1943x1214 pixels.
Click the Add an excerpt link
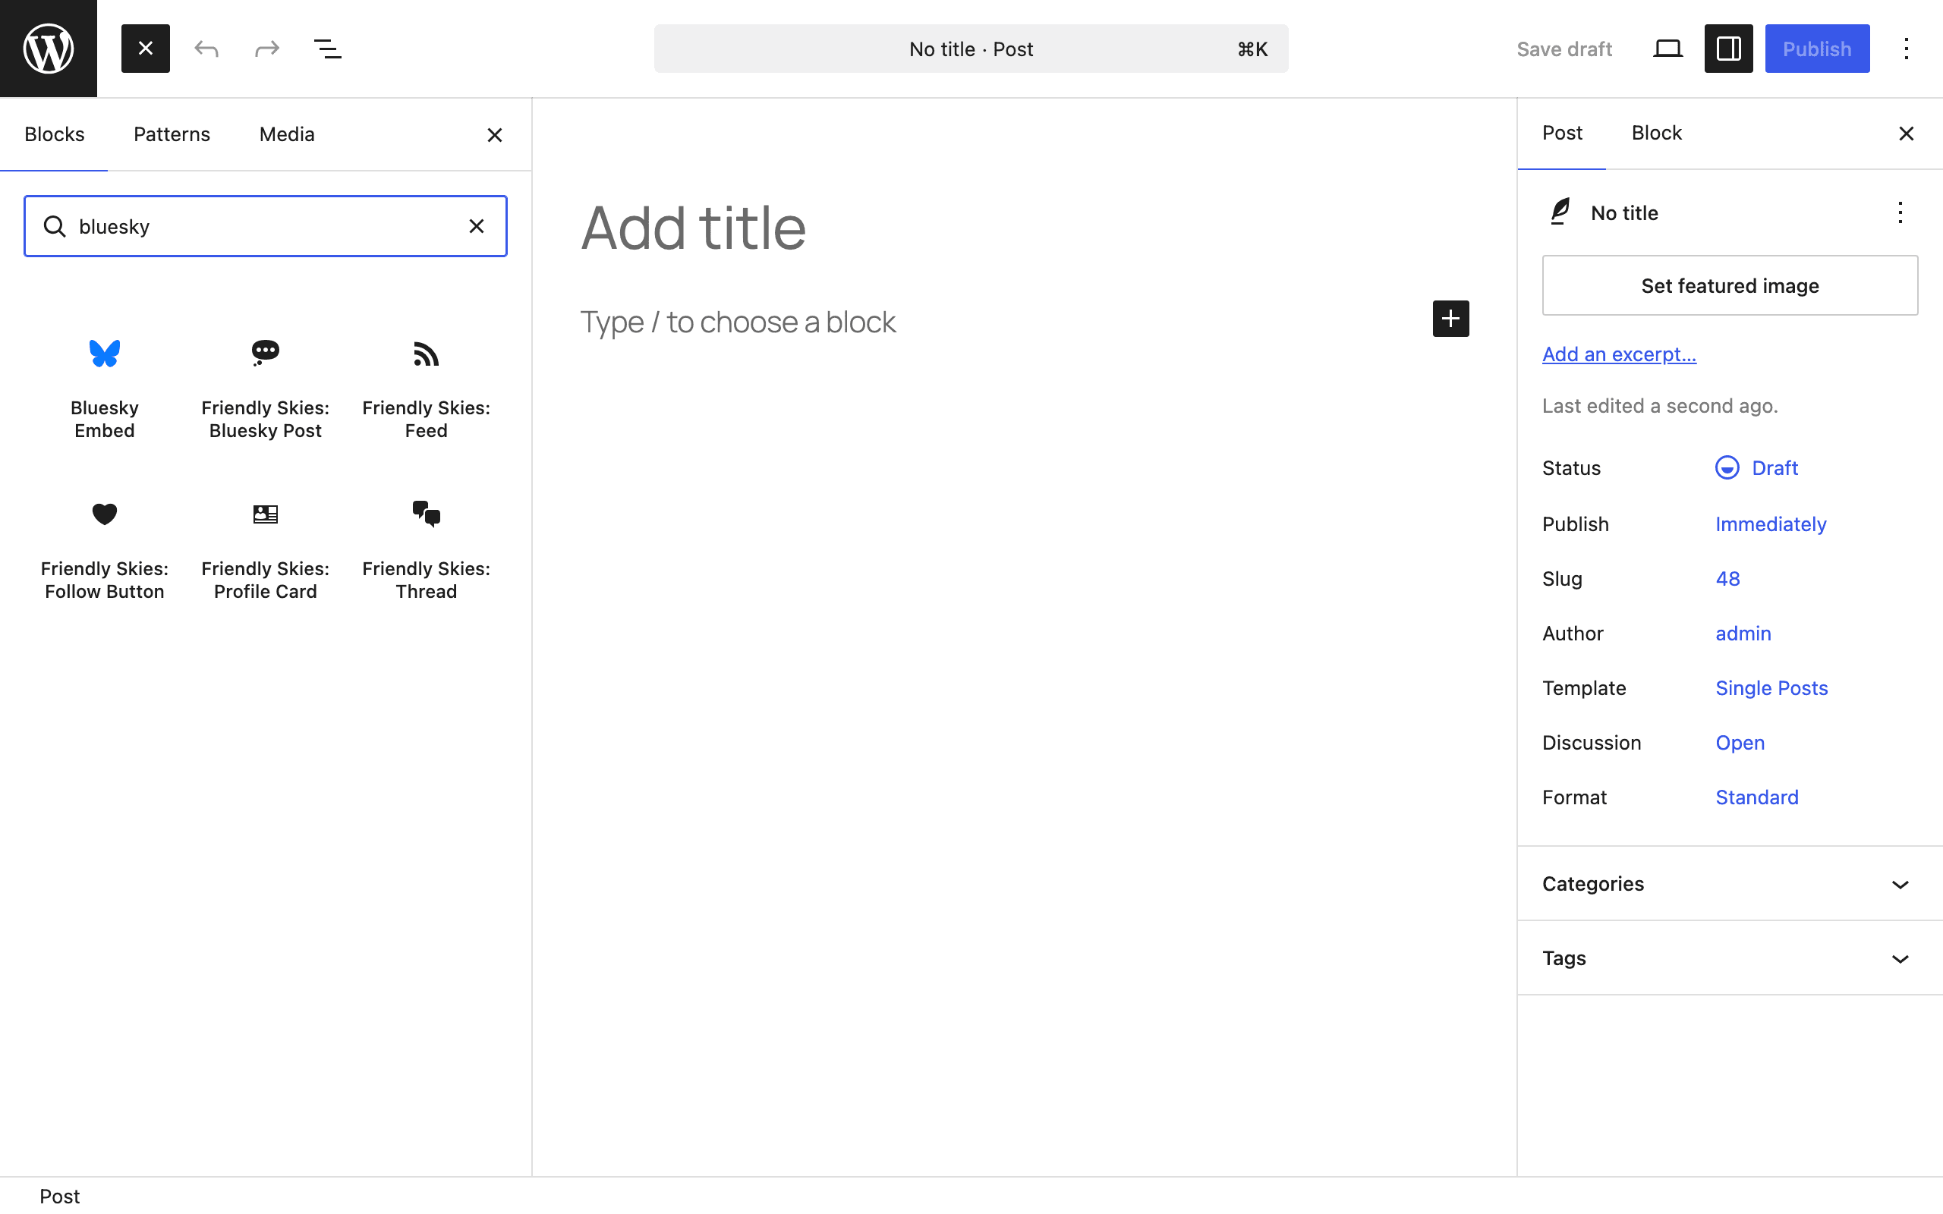pos(1619,354)
